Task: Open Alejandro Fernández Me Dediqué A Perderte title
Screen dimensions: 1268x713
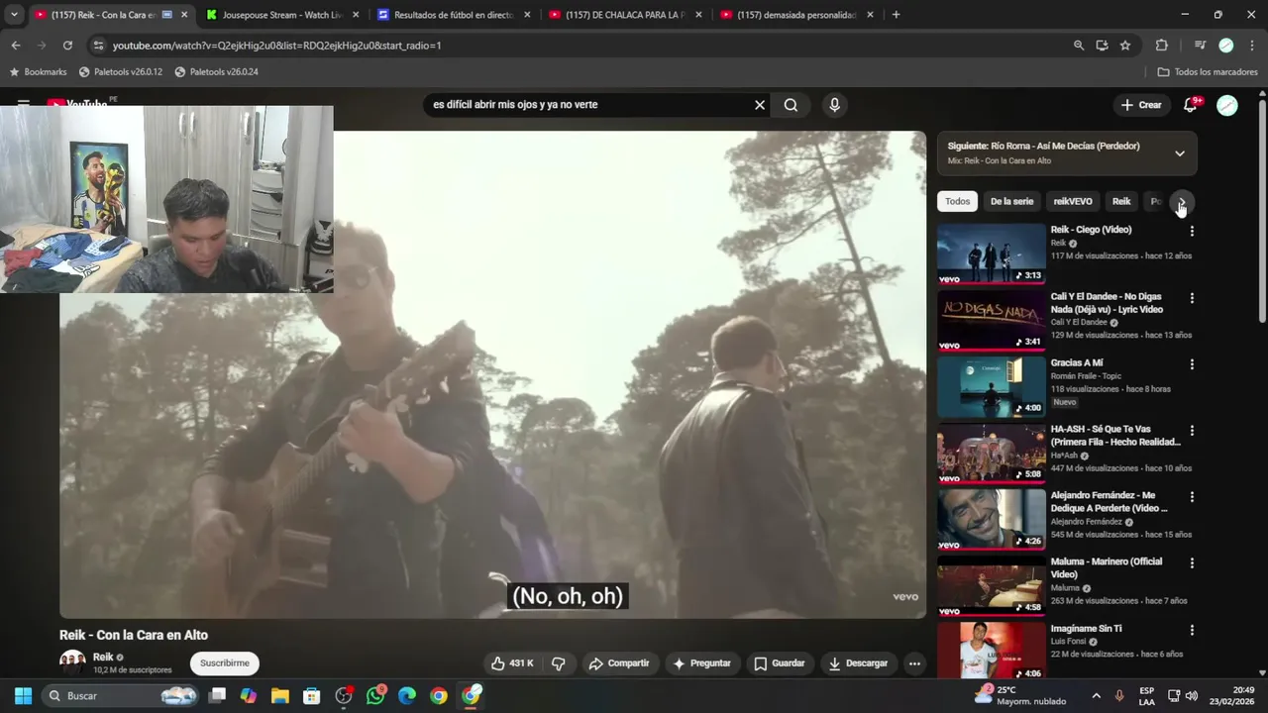Action: (x=1109, y=502)
